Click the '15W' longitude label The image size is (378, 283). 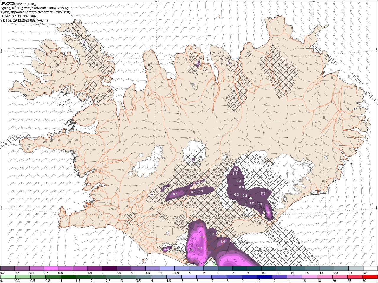pyautogui.click(x=313, y=1)
